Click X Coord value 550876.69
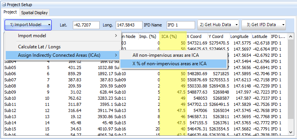This screenshot has width=297, height=140. (197, 80)
